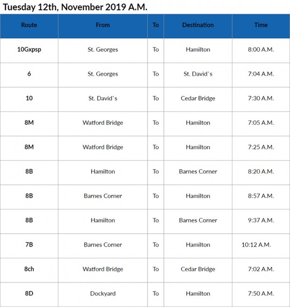Screen dimensions: 290x307
Task: Click the 7:05 A.M. time cell
Action: (261, 123)
